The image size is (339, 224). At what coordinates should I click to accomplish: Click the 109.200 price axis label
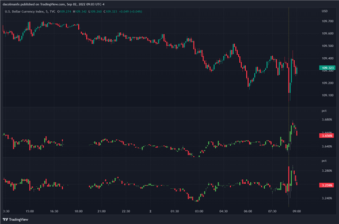click(x=328, y=83)
